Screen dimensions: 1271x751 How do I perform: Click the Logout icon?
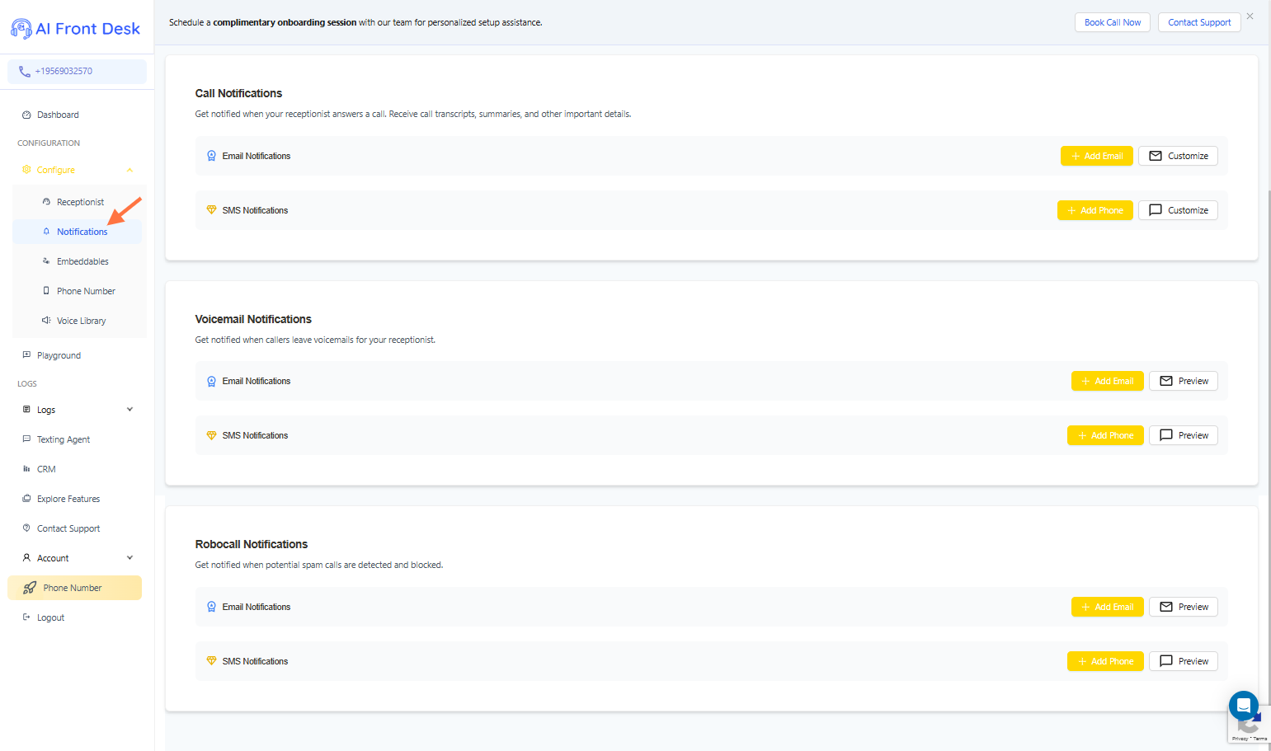26,617
